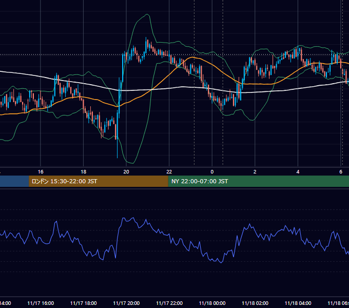Image resolution: width=349 pixels, height=308 pixels.
Task: Click the 11/18 02:00 date label
Action: click(255, 303)
